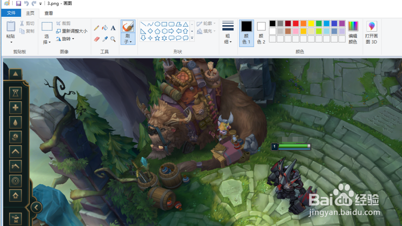
Task: Select the Fill bucket tool
Action: pyautogui.click(x=105, y=28)
